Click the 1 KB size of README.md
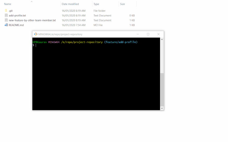The width and height of the screenshot is (228, 142). click(x=132, y=25)
